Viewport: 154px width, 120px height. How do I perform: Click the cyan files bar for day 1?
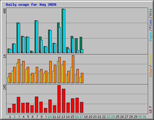(10, 51)
